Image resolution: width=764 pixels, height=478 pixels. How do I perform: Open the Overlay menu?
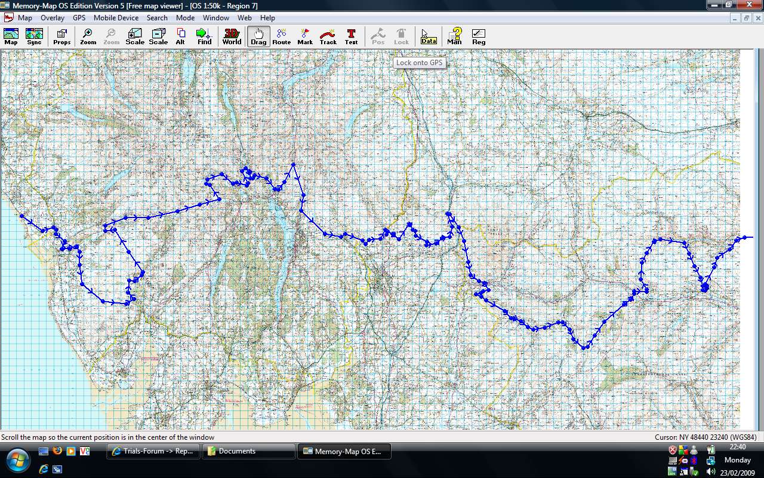tap(53, 18)
